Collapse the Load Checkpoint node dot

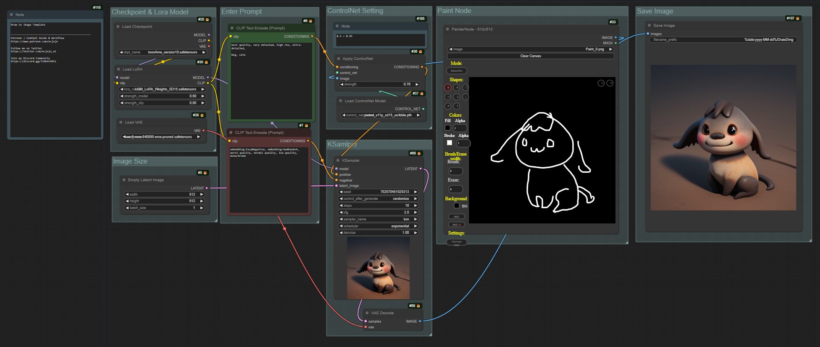(118, 27)
